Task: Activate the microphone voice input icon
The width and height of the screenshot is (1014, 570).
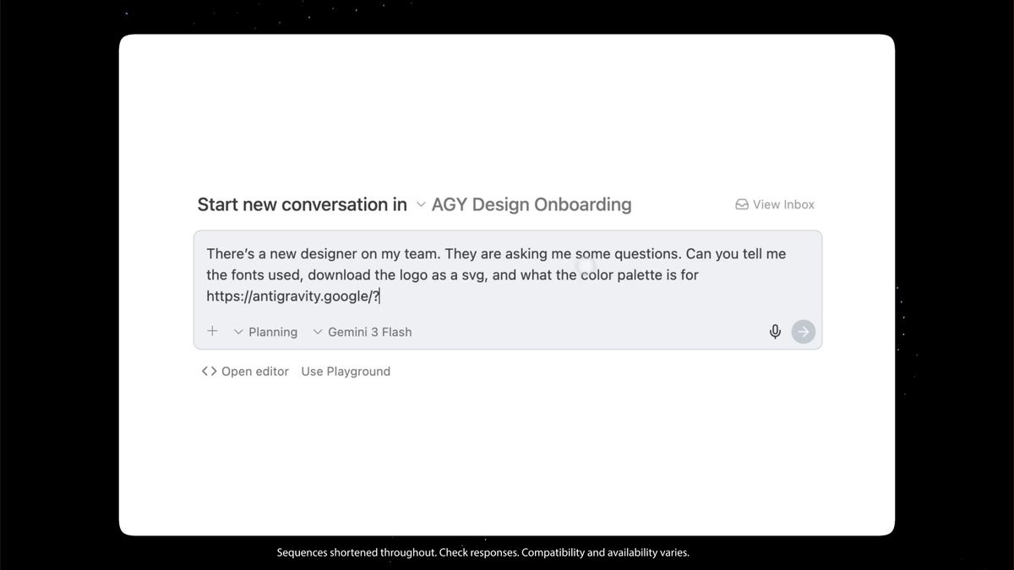Action: pos(775,332)
